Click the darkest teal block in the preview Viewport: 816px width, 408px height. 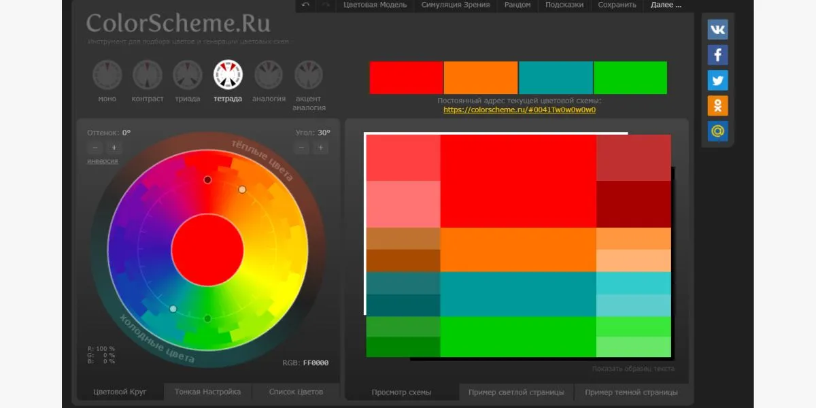[x=403, y=305]
